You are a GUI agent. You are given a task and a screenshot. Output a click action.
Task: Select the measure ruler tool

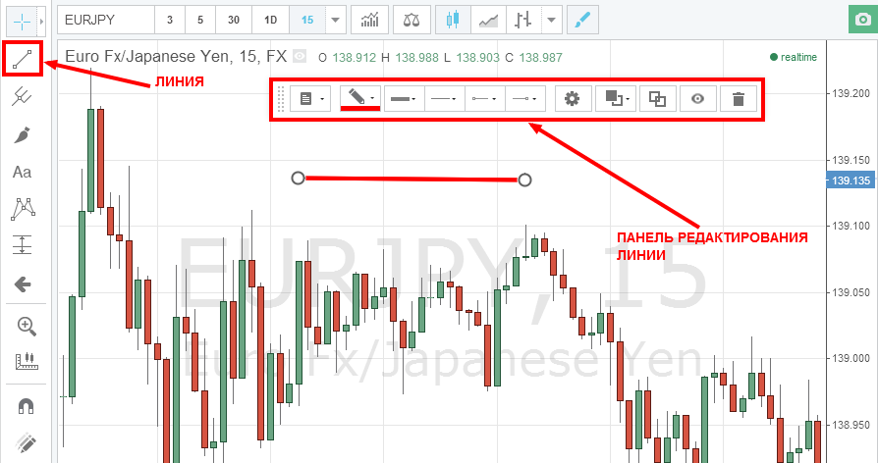(x=27, y=361)
